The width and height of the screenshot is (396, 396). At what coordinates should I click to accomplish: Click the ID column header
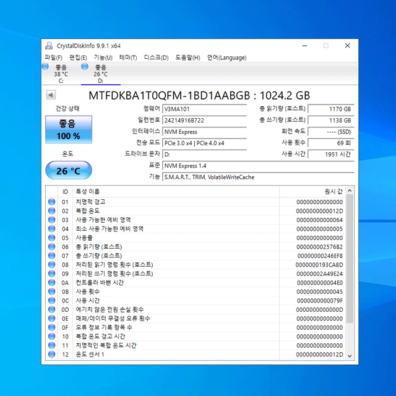coord(65,192)
